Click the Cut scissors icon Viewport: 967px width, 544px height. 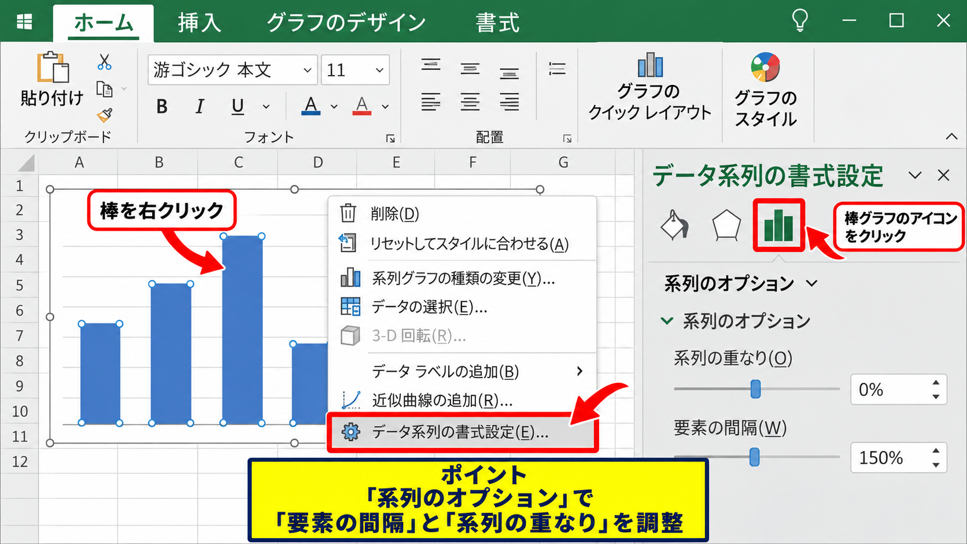click(x=104, y=62)
